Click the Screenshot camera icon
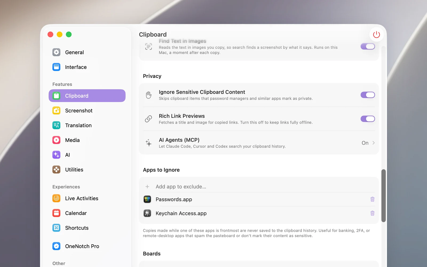 coord(56,111)
